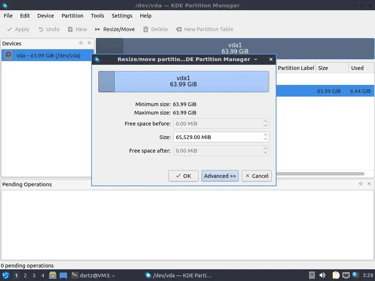Screen dimensions: 375x281
Task: Click the Size column header
Action: click(332, 68)
